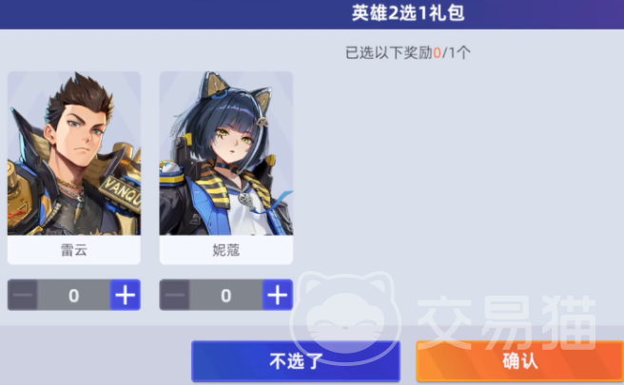This screenshot has width=624, height=385.
Task: Confirm selection with orange 确认 button
Action: pos(520,361)
